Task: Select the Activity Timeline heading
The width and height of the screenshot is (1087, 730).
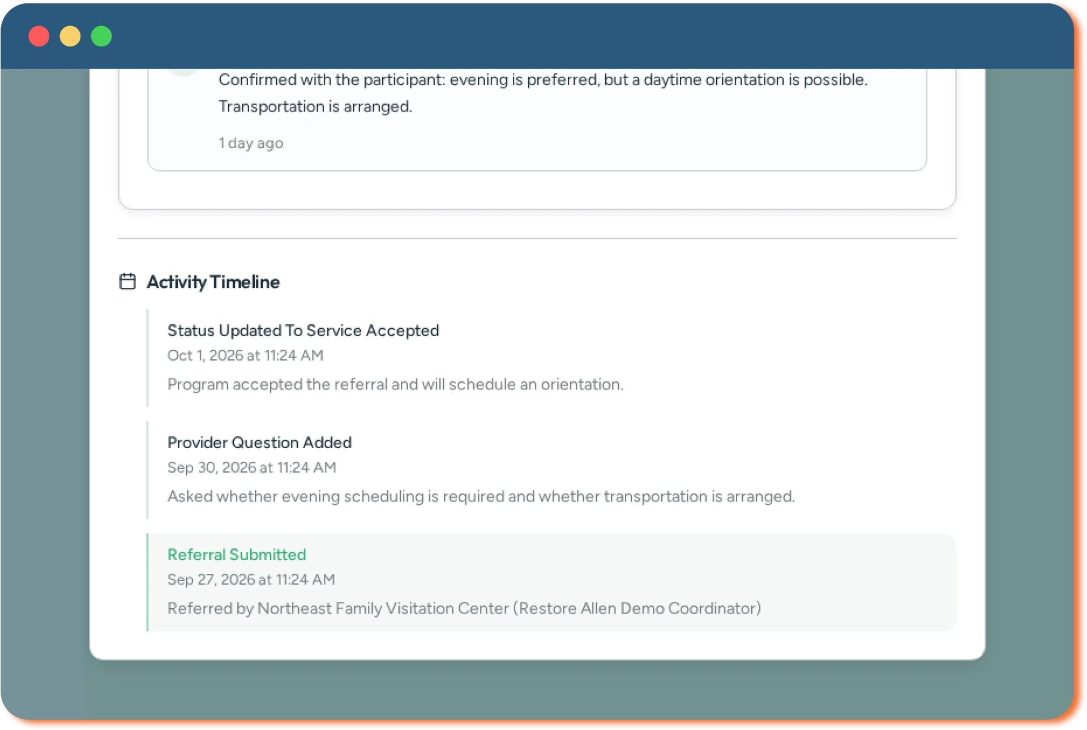Action: (x=213, y=282)
